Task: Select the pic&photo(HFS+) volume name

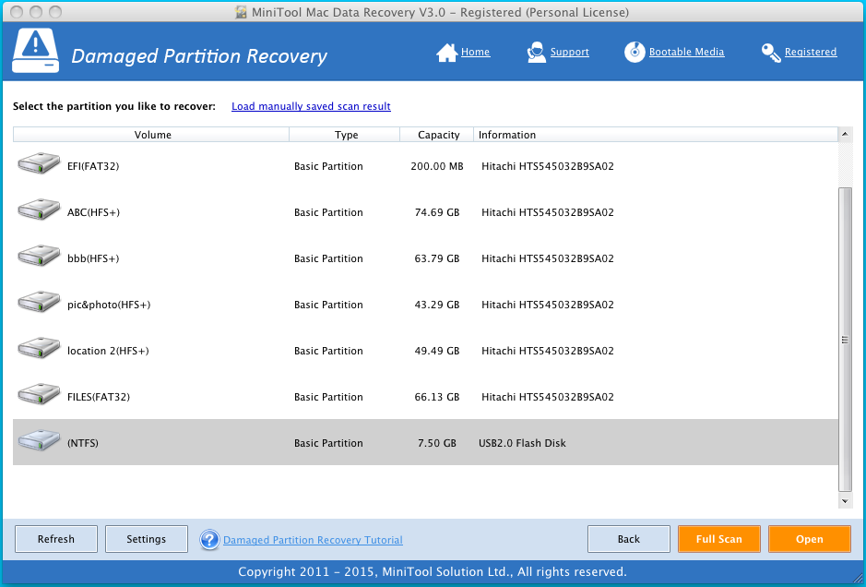Action: (x=109, y=305)
